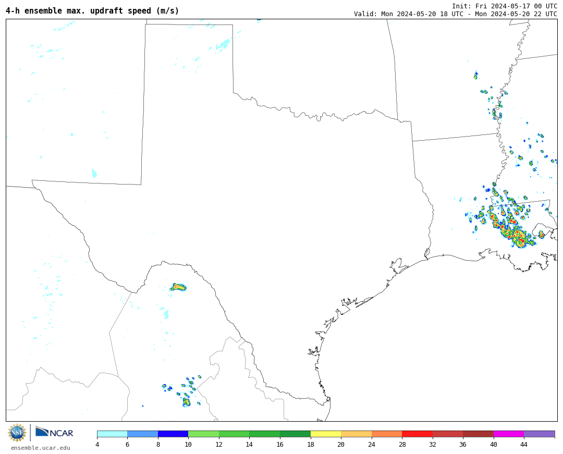Screen dimensions: 563x454
Task: Click the 'Init: Fri 2024-05-17 00 UTC' text
Action: 505,6
